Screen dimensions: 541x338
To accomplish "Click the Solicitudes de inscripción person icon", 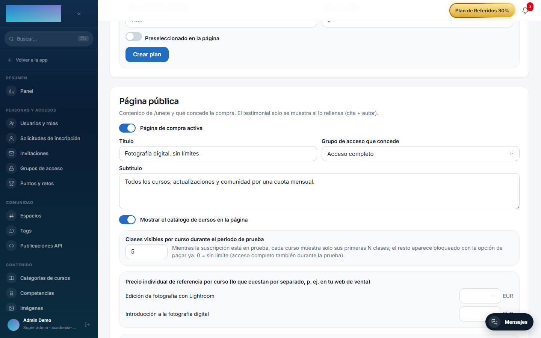I will coord(12,139).
